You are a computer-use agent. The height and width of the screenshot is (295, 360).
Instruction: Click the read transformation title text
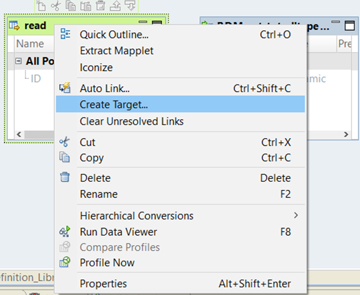click(35, 26)
